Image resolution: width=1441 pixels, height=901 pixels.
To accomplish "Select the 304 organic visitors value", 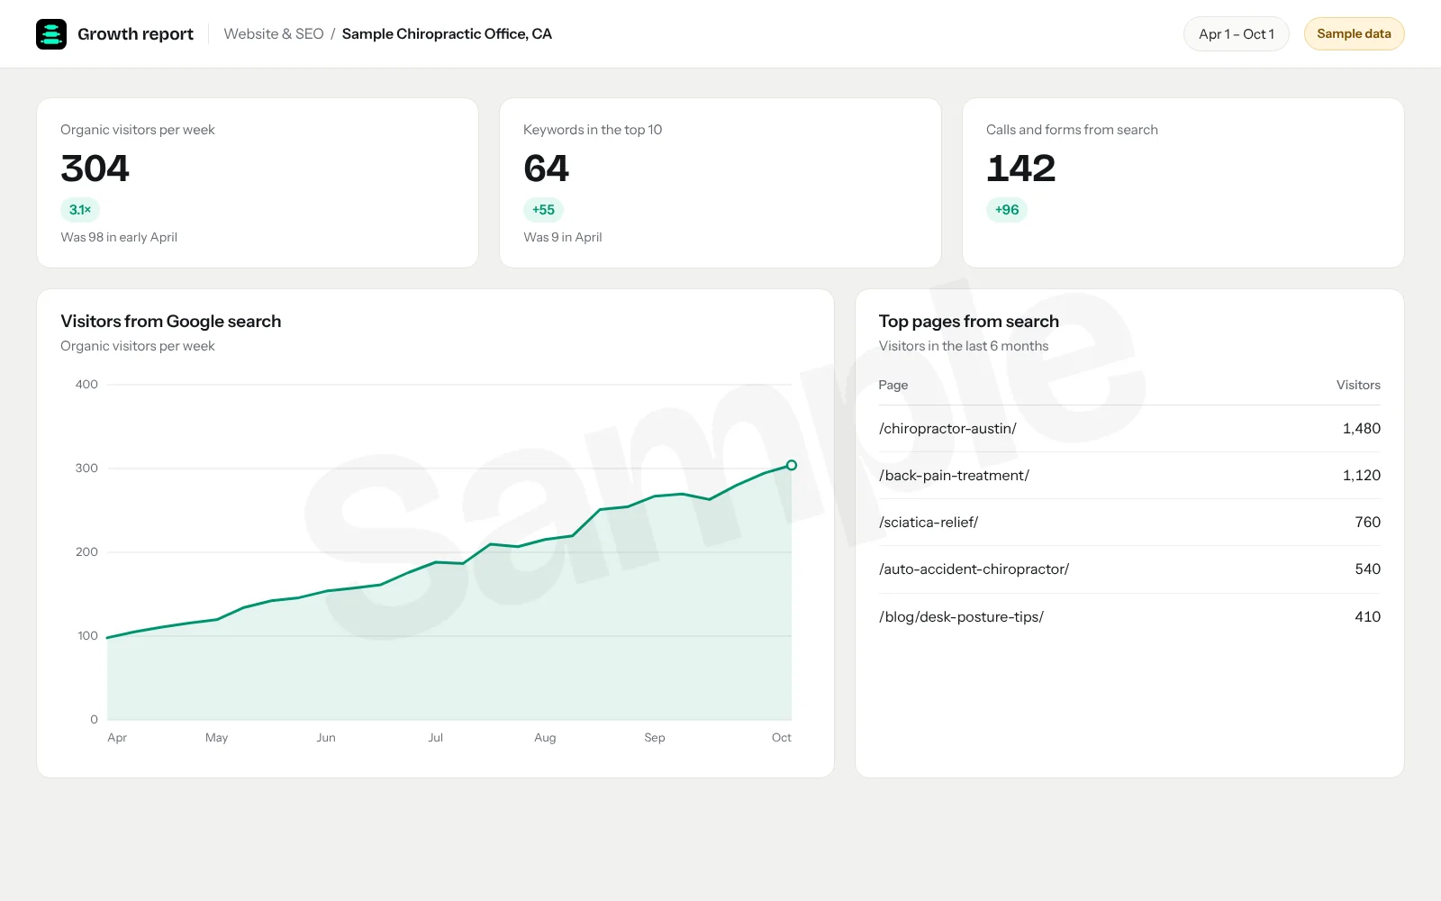I will pos(95,168).
